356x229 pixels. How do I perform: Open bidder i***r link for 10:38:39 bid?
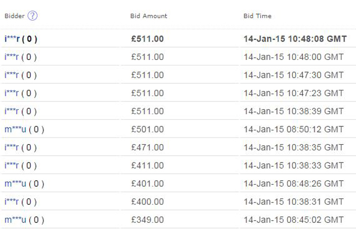12,111
